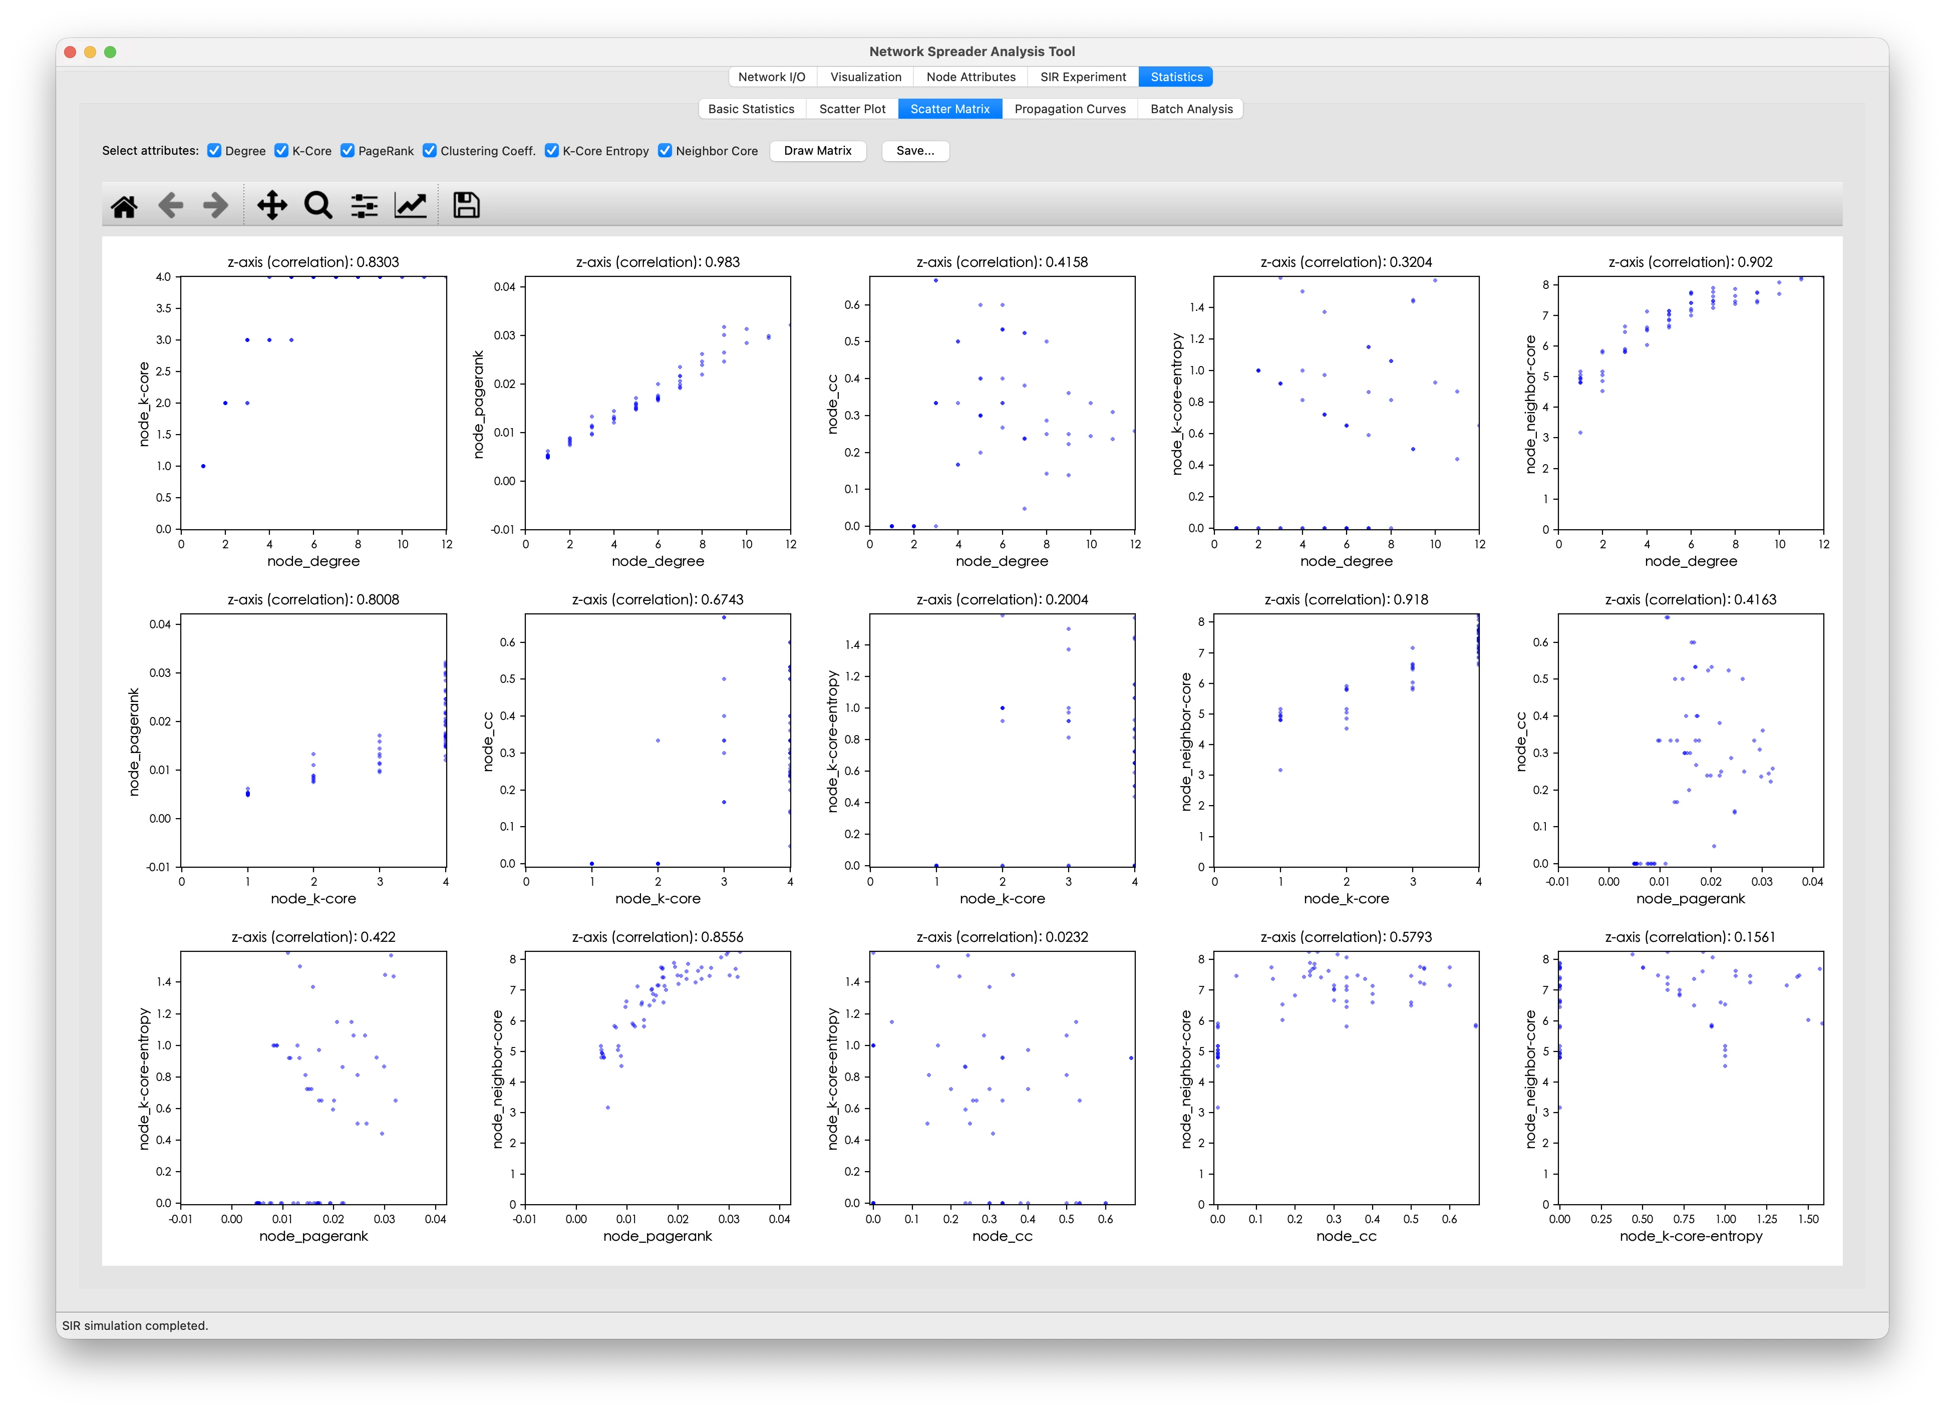The width and height of the screenshot is (1945, 1413).
Task: Disable the K-Core Entropy checkbox
Action: (551, 151)
